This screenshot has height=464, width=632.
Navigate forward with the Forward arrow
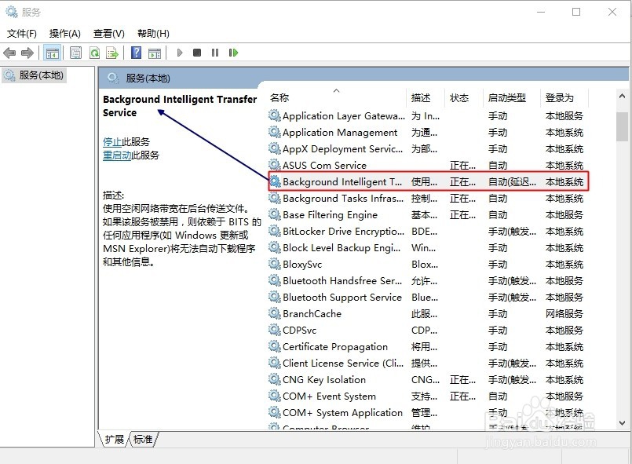[x=28, y=53]
